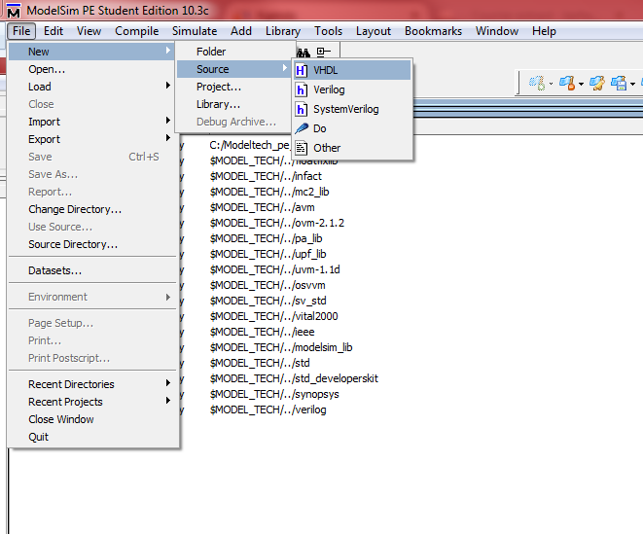Image resolution: width=643 pixels, height=534 pixels.
Task: Expand the Import submenu
Action: 91,122
